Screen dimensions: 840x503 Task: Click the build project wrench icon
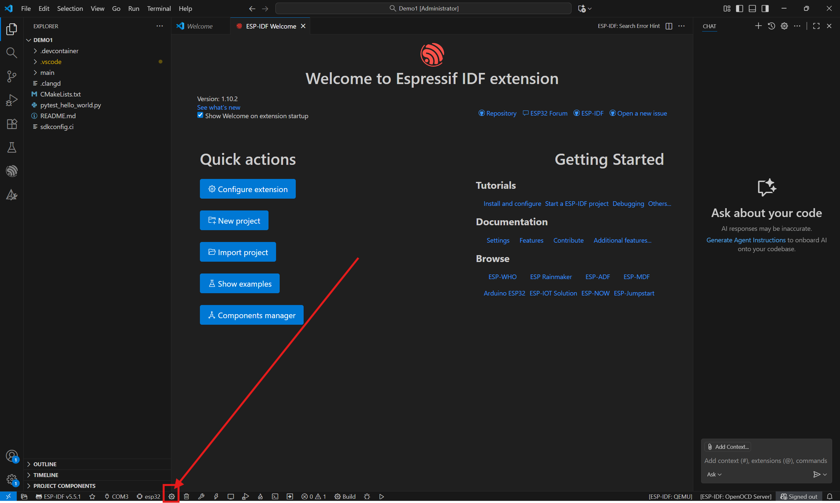pos(201,496)
